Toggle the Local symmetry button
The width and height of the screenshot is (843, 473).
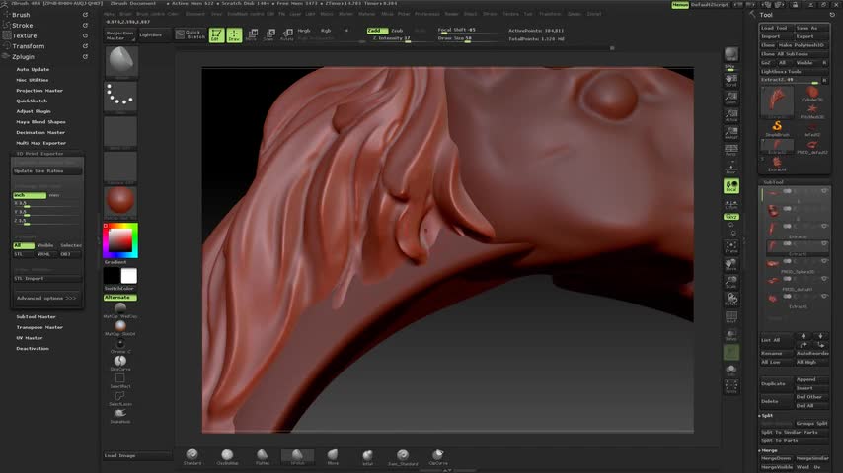731,185
